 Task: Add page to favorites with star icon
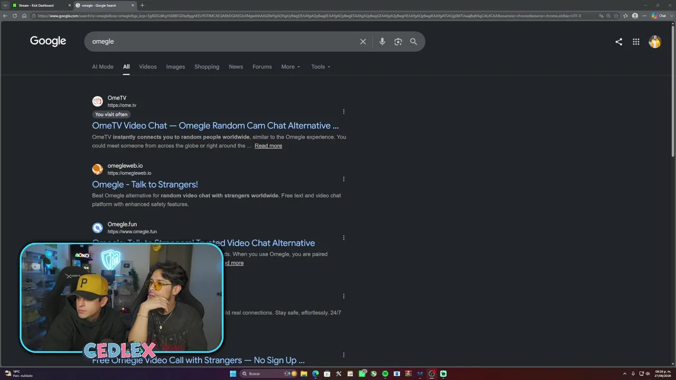coord(616,16)
